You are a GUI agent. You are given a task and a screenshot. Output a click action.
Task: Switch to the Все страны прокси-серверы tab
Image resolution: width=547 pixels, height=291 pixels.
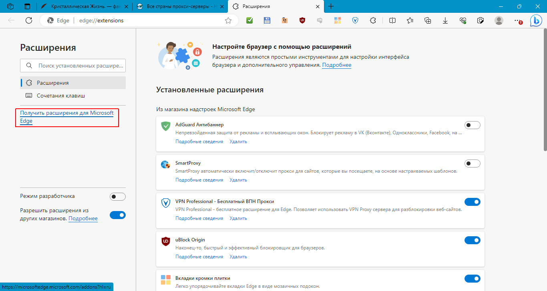pyautogui.click(x=179, y=6)
